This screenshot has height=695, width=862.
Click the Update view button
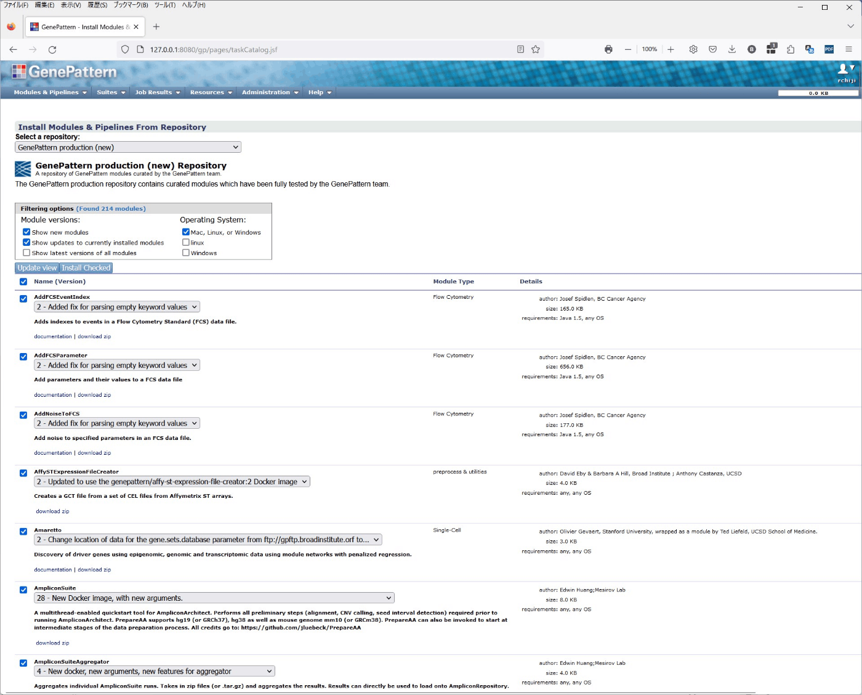(37, 268)
